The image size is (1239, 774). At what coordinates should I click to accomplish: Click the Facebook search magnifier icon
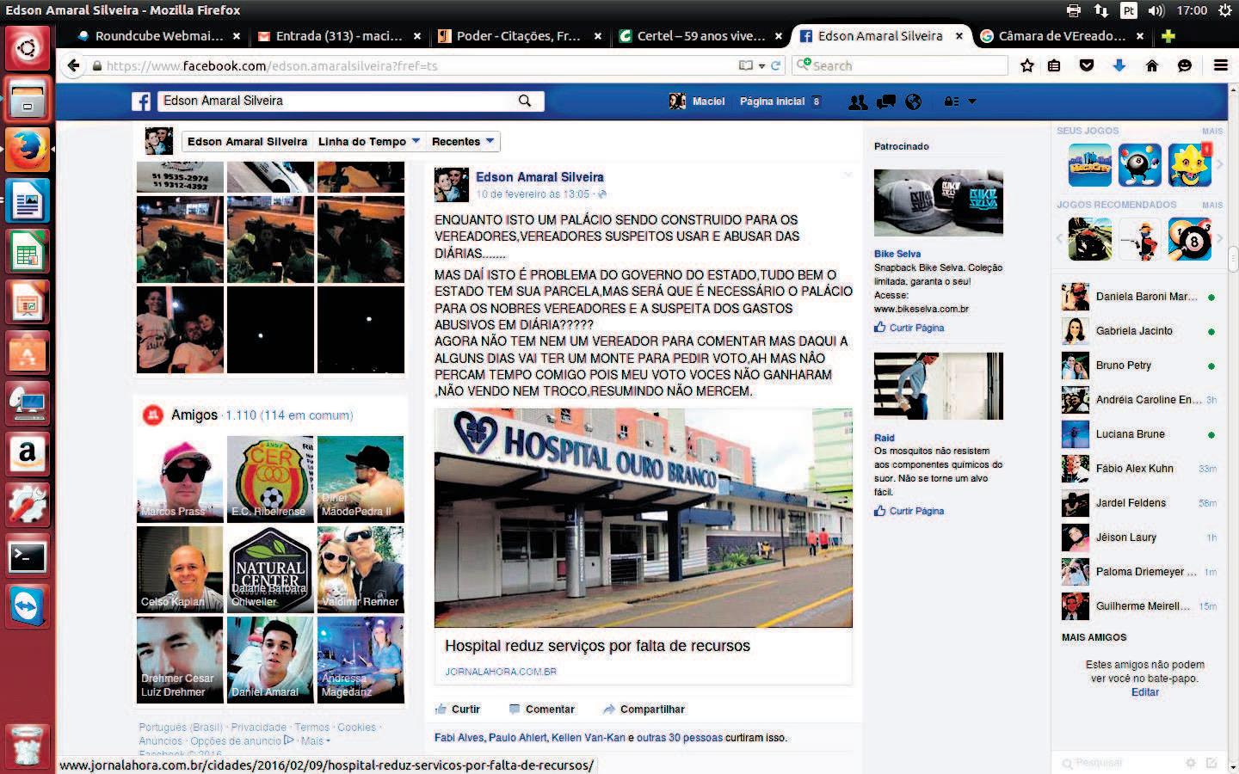525,101
